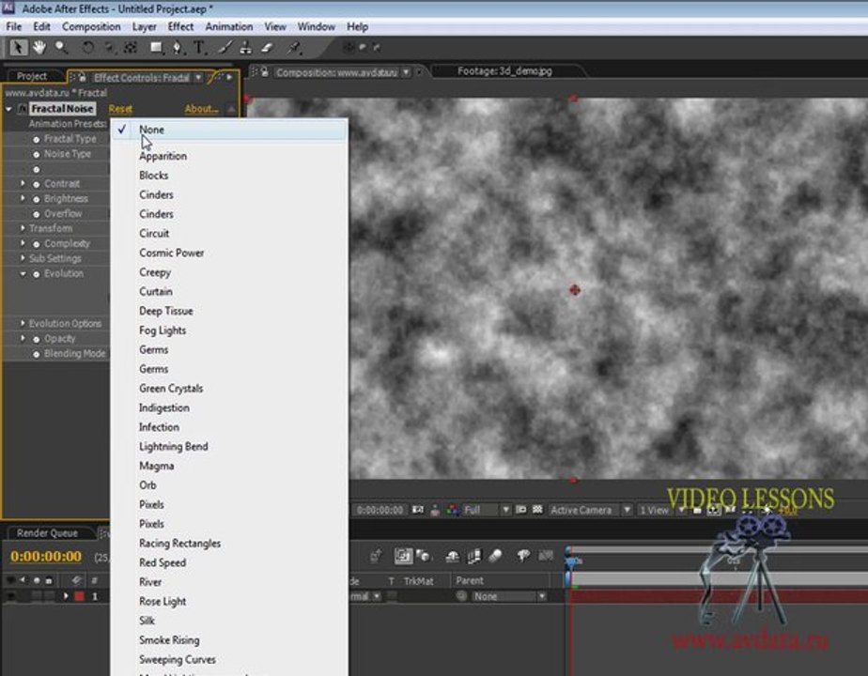Click the Hide Shy Layers timeline icon

click(x=452, y=556)
